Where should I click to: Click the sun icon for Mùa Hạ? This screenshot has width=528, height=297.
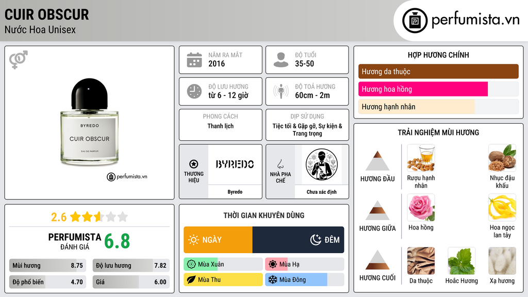pyautogui.click(x=273, y=265)
